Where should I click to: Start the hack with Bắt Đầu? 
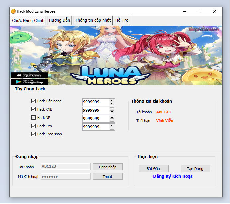pyautogui.click(x=153, y=169)
